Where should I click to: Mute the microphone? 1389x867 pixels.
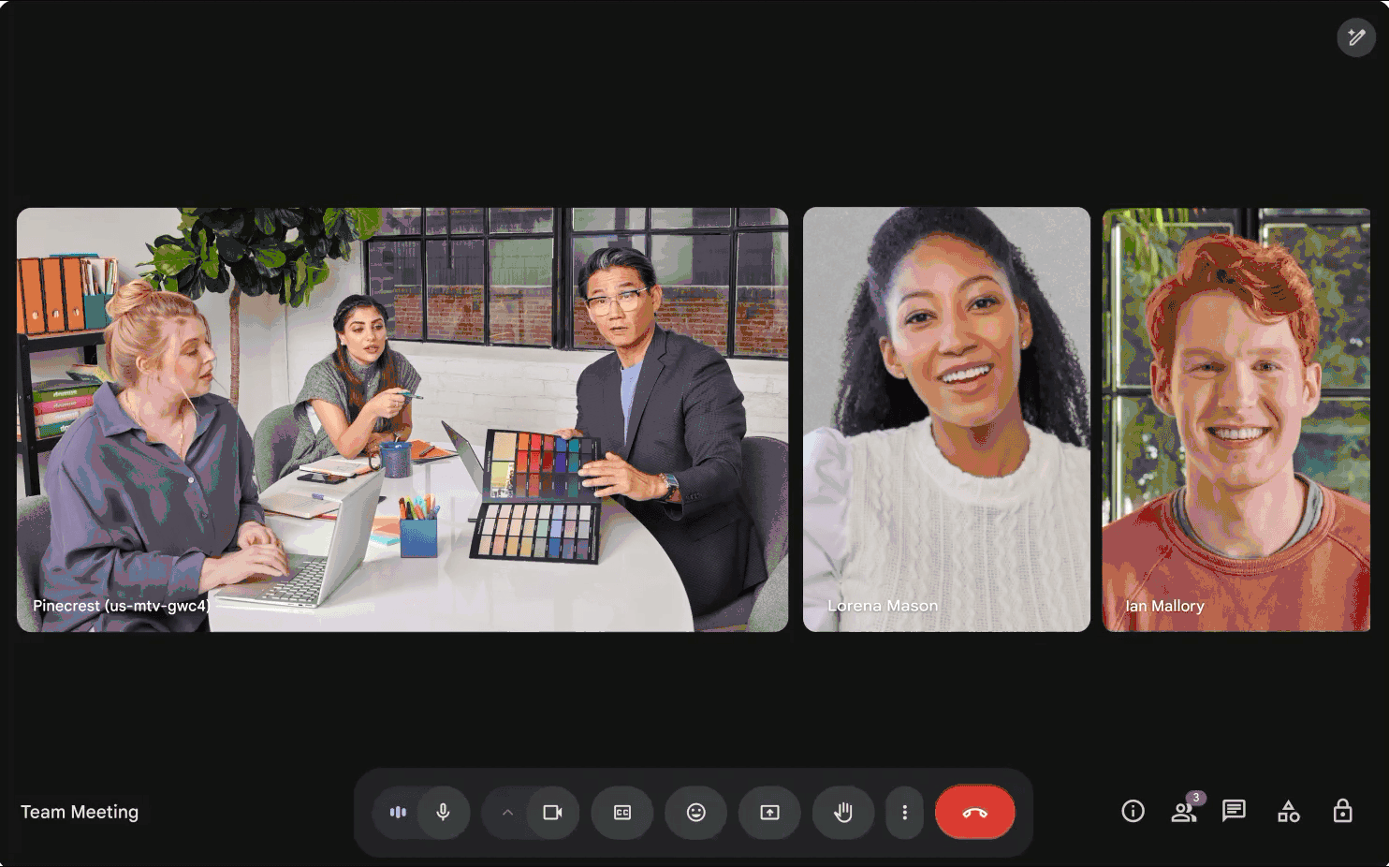[x=443, y=812]
